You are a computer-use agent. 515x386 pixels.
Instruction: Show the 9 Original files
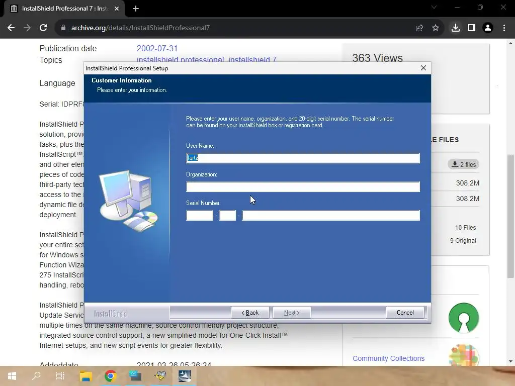click(x=463, y=241)
